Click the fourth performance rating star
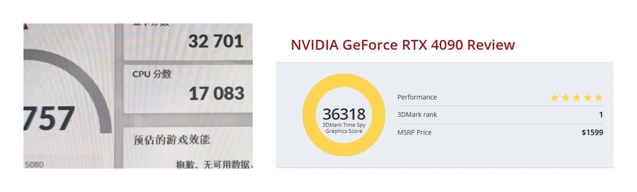Image resolution: width=637 pixels, height=192 pixels. pos(587,97)
